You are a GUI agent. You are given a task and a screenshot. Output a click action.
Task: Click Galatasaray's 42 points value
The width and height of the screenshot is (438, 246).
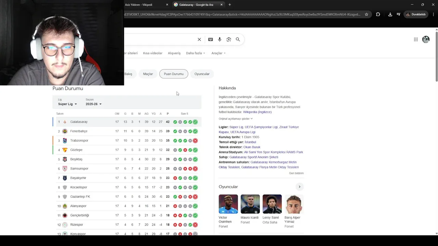coord(168,122)
